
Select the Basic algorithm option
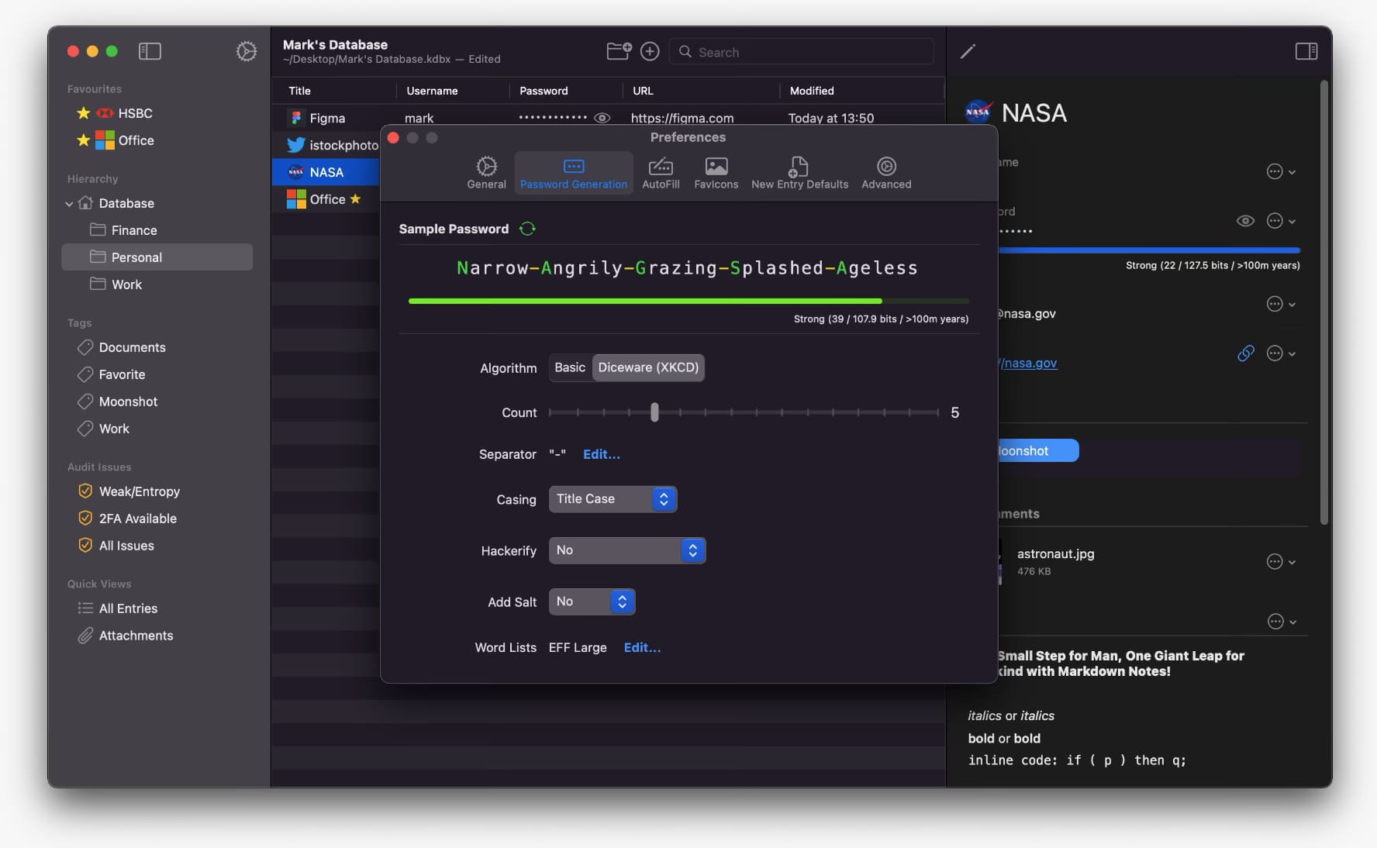[570, 367]
